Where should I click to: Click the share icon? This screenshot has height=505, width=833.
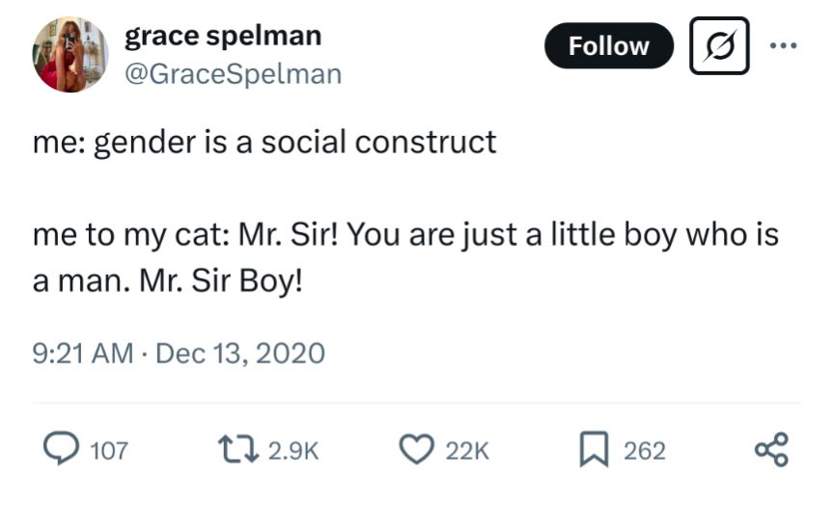point(772,449)
